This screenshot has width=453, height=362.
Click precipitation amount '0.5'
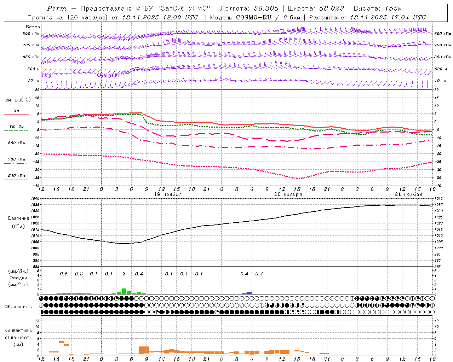pos(64,274)
